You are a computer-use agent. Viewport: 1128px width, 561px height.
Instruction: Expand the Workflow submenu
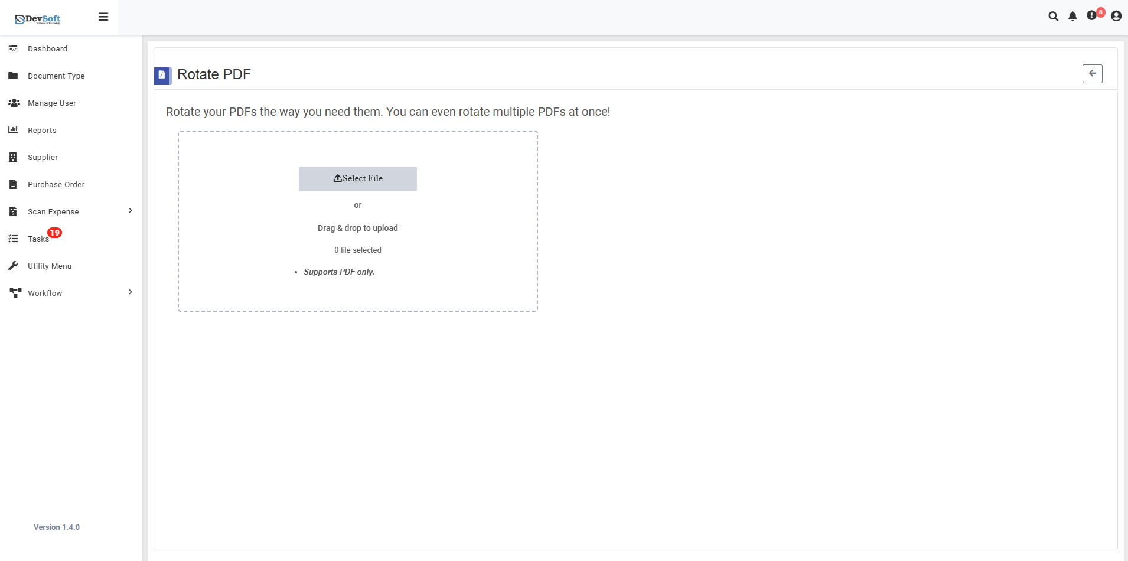(129, 292)
